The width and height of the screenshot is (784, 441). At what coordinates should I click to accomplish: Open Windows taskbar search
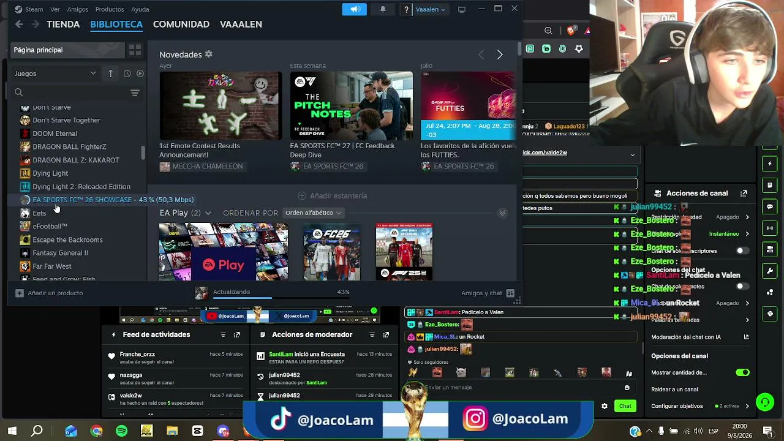click(x=37, y=431)
